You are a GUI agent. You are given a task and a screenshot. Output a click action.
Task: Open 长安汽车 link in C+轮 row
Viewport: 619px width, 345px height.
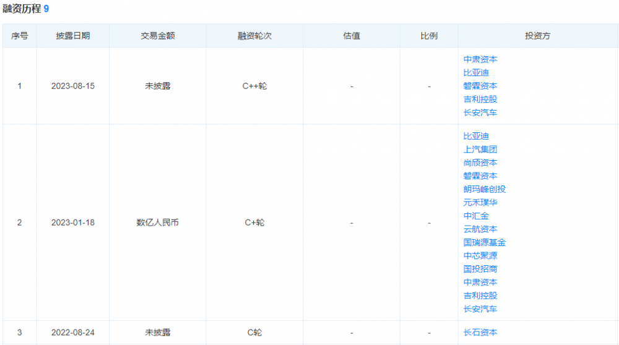[480, 309]
